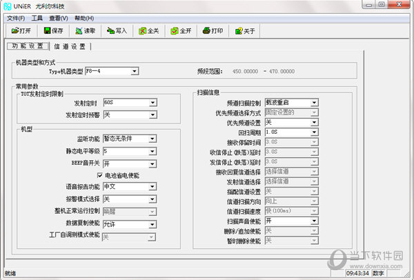Click the disabled 工厂自调测模式使能 dropdown
This screenshot has height=280, width=414.
click(129, 237)
